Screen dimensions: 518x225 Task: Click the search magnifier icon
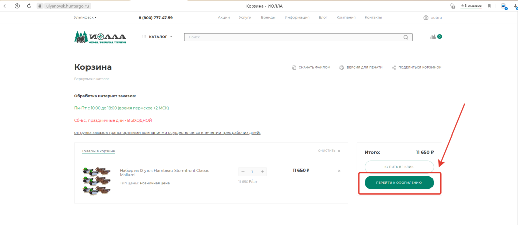pyautogui.click(x=405, y=37)
